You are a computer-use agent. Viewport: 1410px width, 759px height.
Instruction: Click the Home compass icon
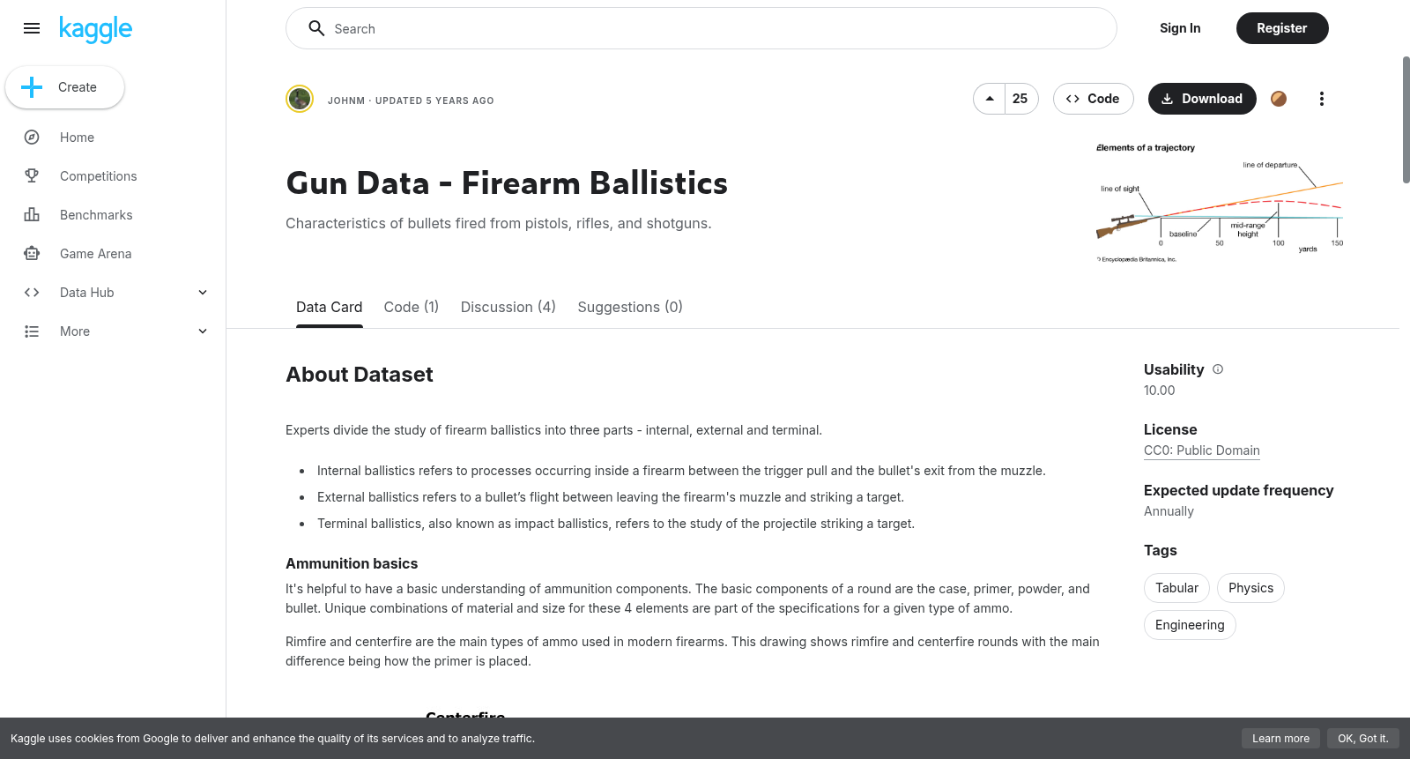32,138
